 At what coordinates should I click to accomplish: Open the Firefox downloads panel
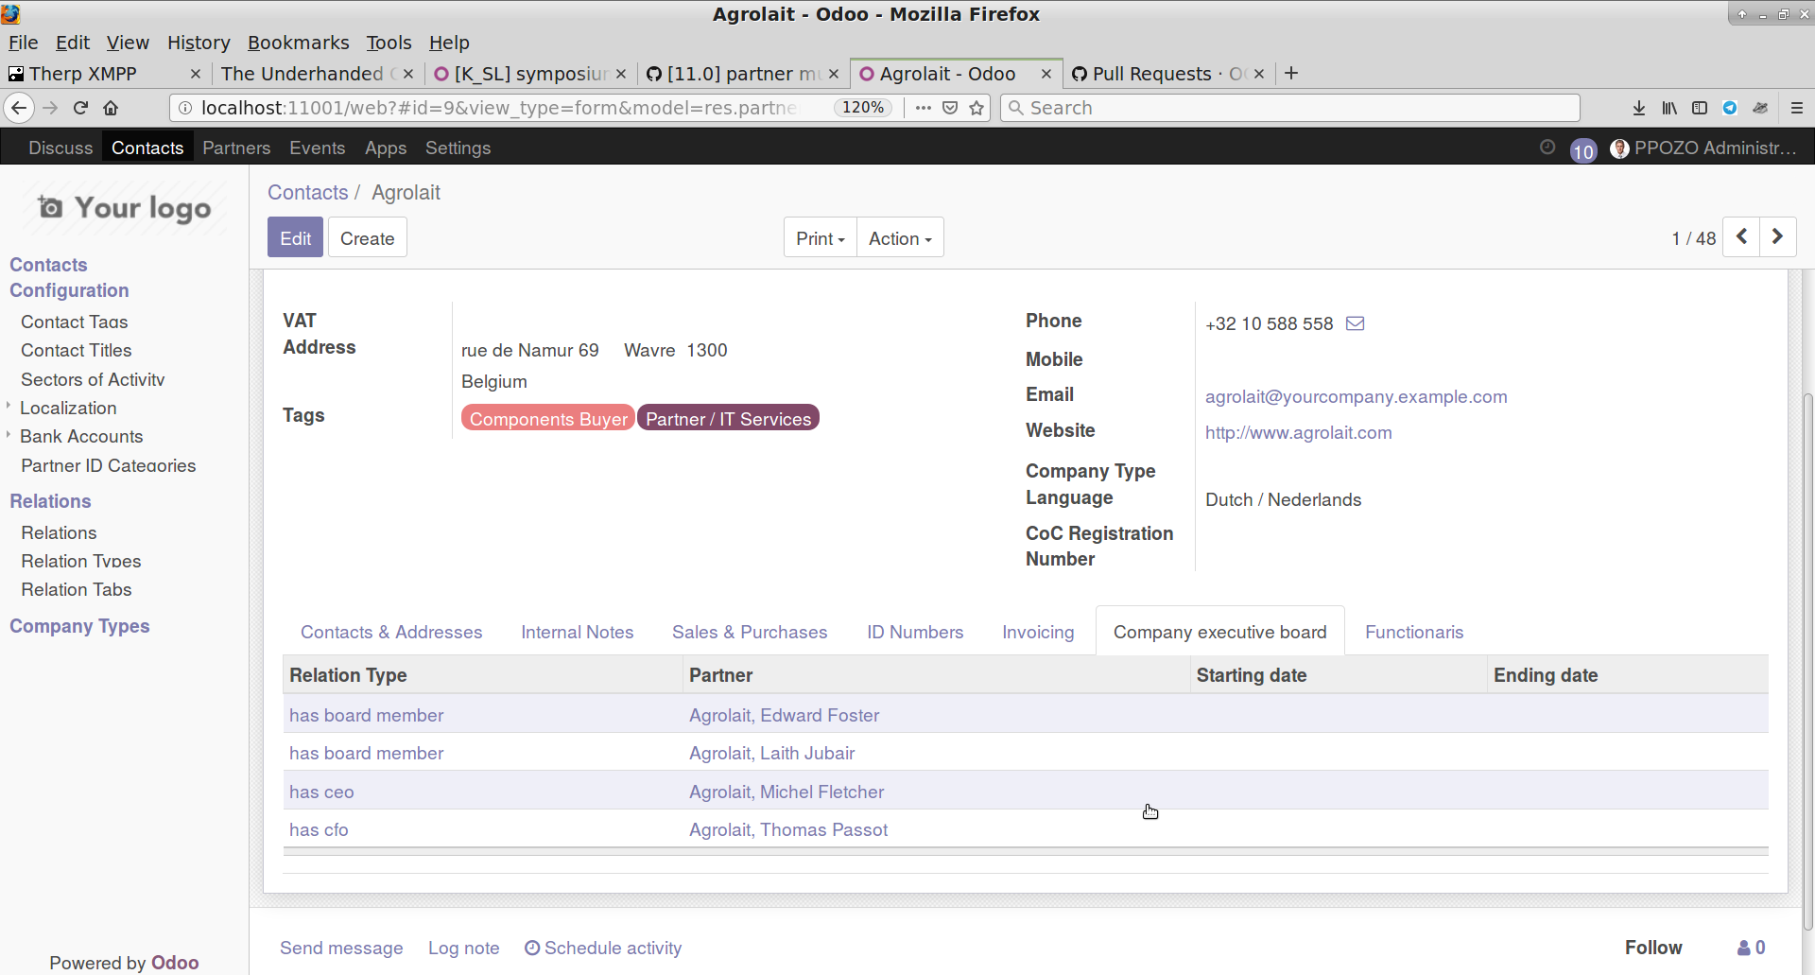[x=1639, y=108]
